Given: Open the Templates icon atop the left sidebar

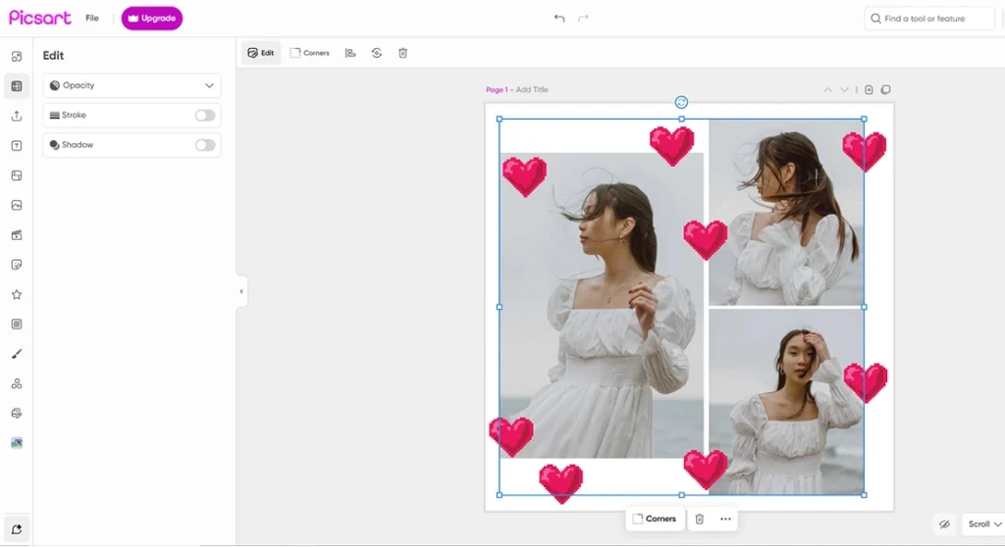Looking at the screenshot, I should pos(17,56).
